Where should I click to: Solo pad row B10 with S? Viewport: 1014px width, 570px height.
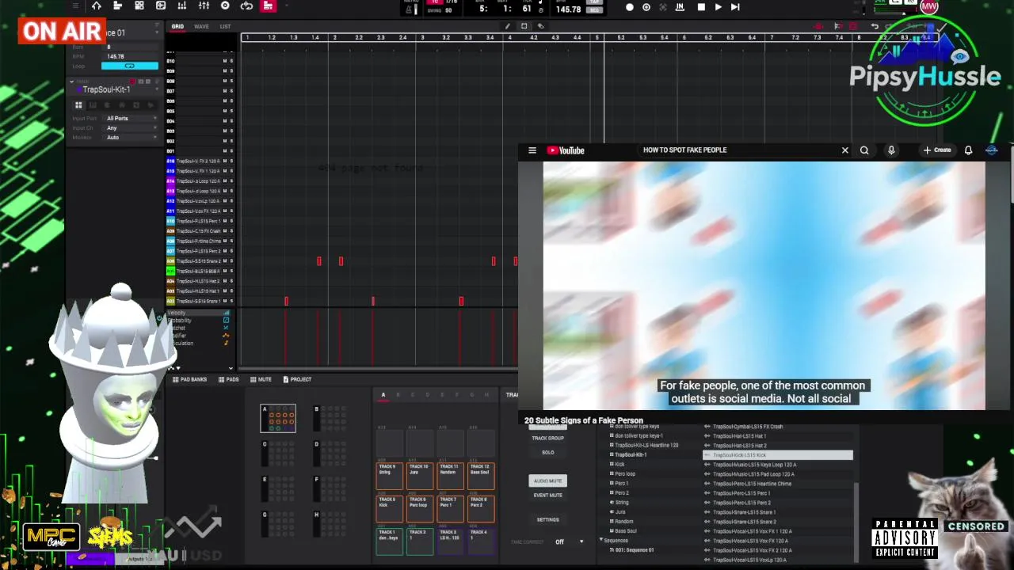(x=231, y=61)
